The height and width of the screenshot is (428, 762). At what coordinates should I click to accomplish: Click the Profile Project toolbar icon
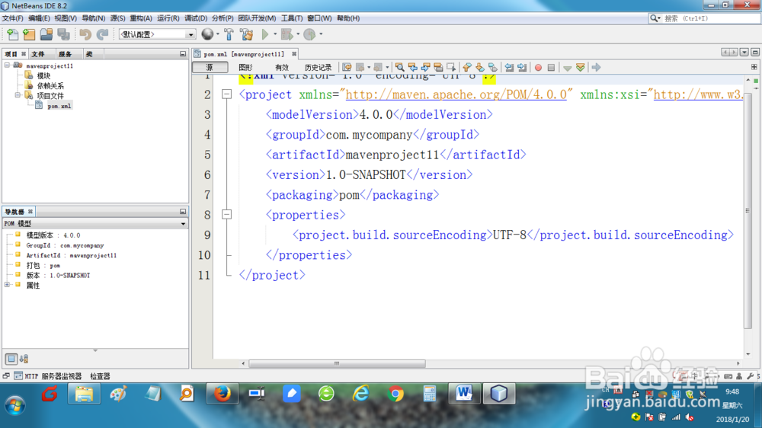pyautogui.click(x=309, y=34)
